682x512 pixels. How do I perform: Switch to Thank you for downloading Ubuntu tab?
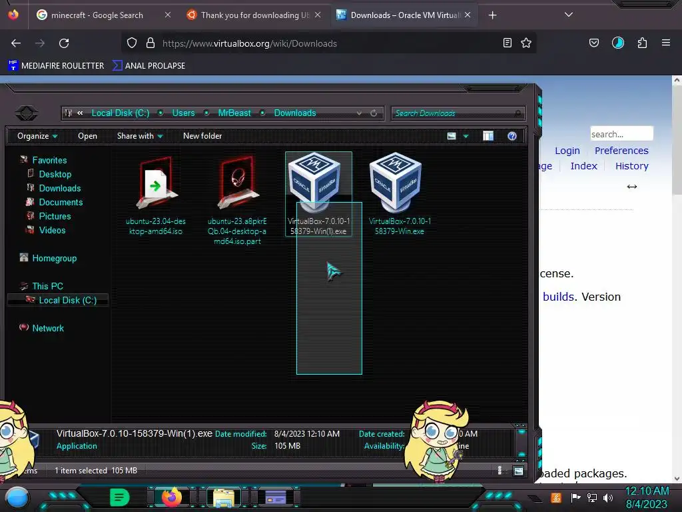click(255, 15)
